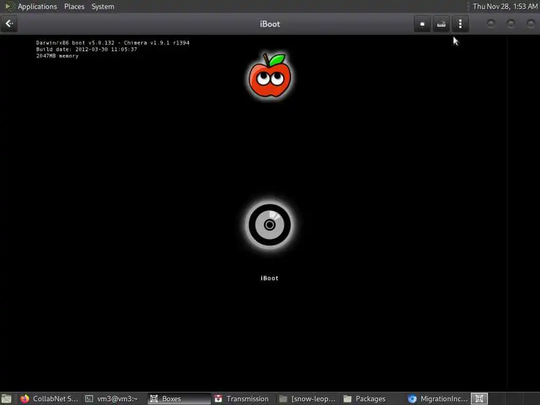540x405 pixels.
Task: Click the red apple Chimera logo
Action: click(x=269, y=75)
